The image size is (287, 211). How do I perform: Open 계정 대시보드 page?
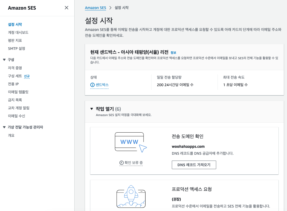[x=18, y=33]
